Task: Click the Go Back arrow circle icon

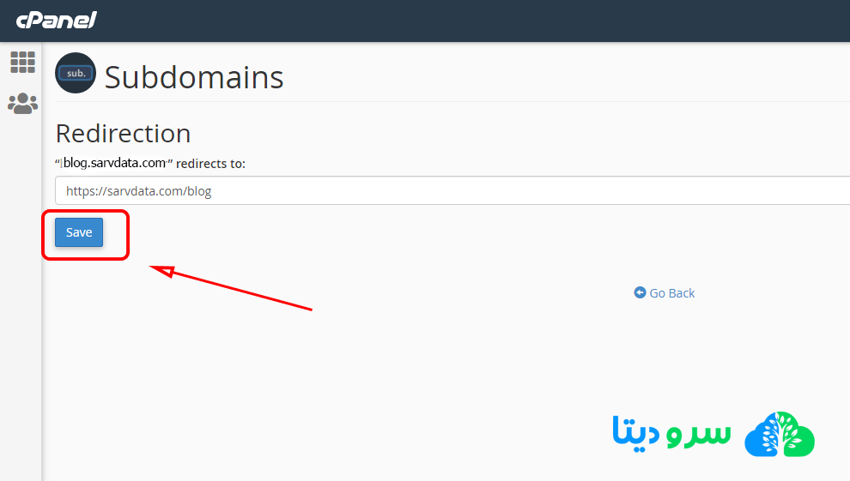Action: (x=640, y=293)
